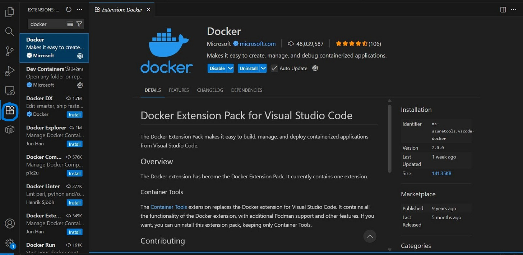
Task: Click the Microsoft publisher name in header
Action: (x=219, y=44)
